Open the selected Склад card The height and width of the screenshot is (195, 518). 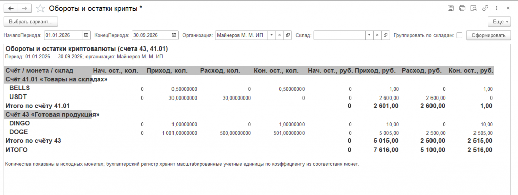pyautogui.click(x=386, y=35)
